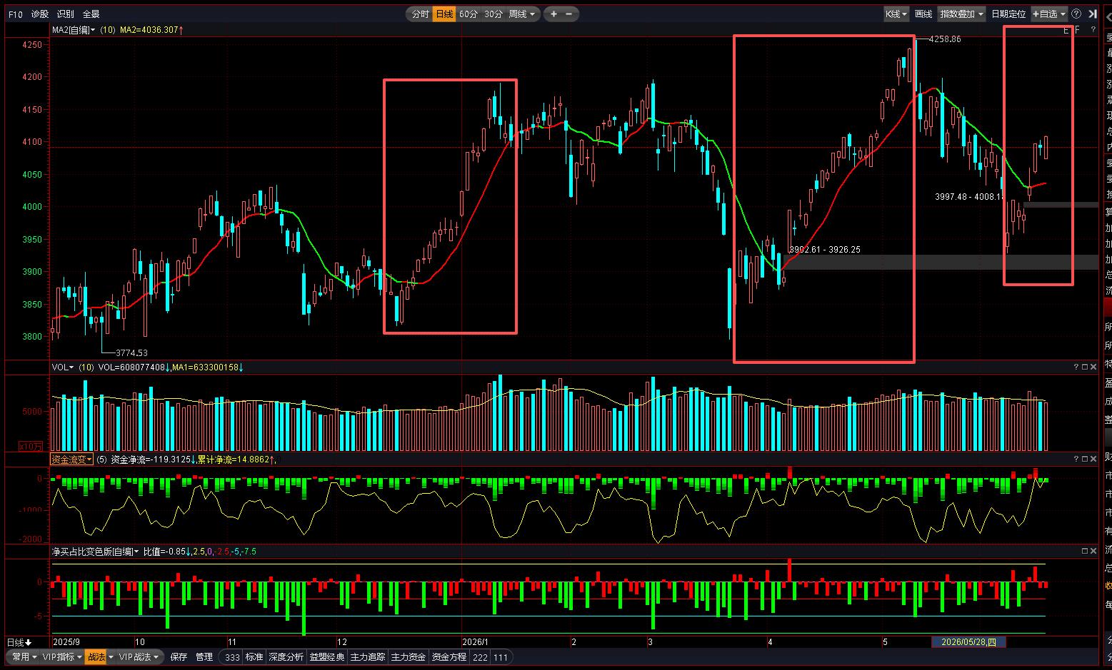Select the 222 template tab
Viewport: 1112px width, 670px height.
(480, 657)
